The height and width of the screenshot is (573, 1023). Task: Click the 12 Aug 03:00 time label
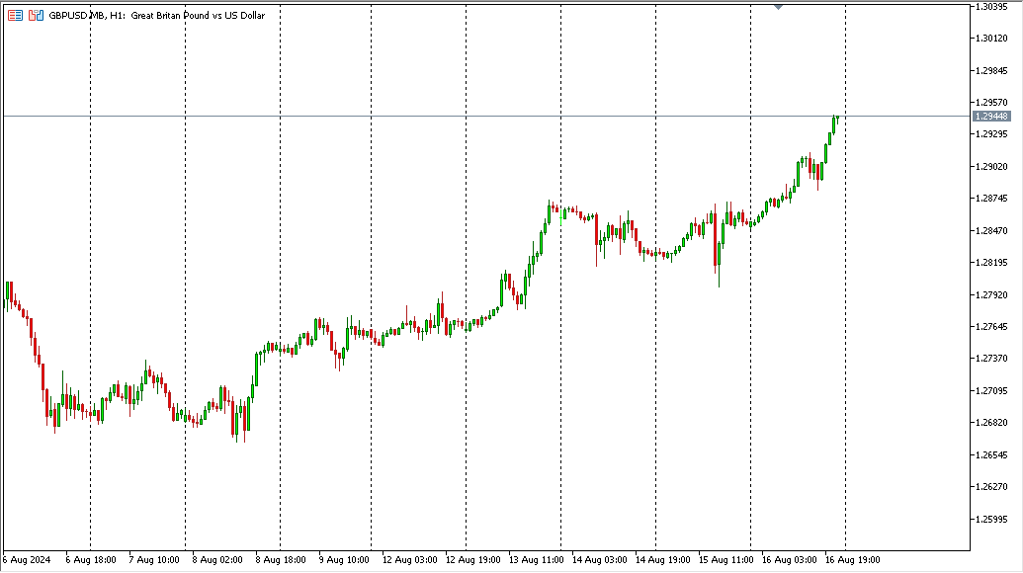click(x=410, y=560)
